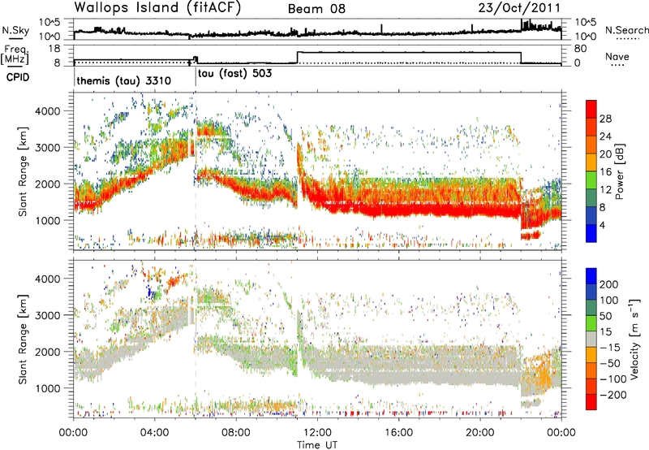Click the "Nave" legend label
This screenshot has width=649, height=450.
(x=617, y=57)
